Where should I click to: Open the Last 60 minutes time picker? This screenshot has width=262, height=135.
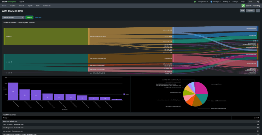(x=13, y=17)
